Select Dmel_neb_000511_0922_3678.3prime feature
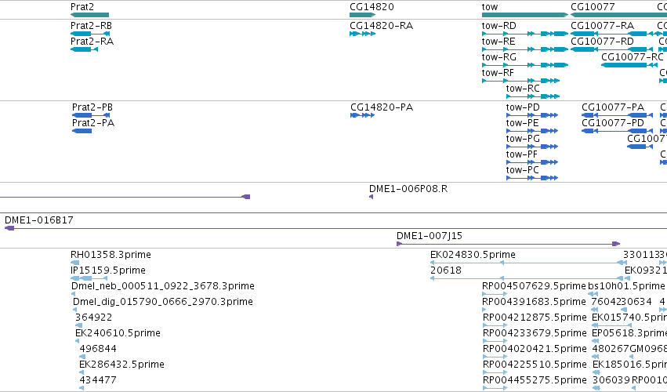667x392 pixels. 163,286
